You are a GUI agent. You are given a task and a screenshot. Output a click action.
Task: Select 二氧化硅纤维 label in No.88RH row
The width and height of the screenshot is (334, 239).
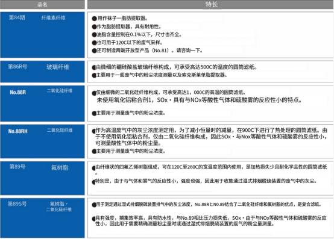point(60,130)
